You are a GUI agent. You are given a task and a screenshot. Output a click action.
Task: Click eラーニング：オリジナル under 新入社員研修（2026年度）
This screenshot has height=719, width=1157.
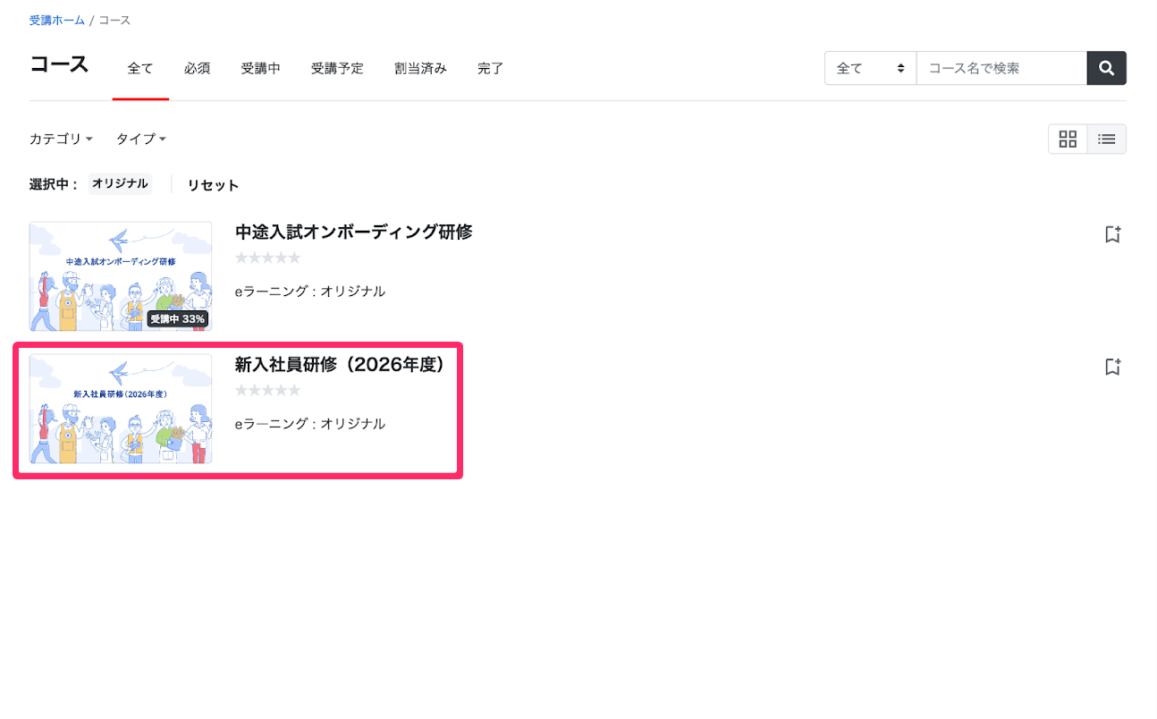coord(309,423)
